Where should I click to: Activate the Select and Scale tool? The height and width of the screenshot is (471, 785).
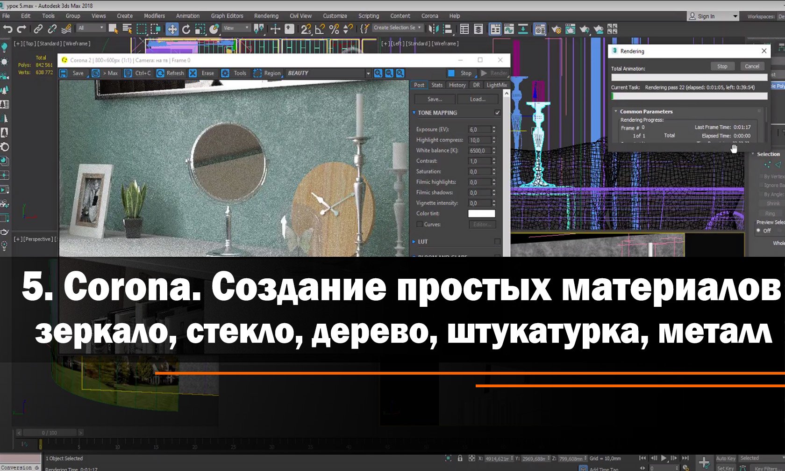200,29
